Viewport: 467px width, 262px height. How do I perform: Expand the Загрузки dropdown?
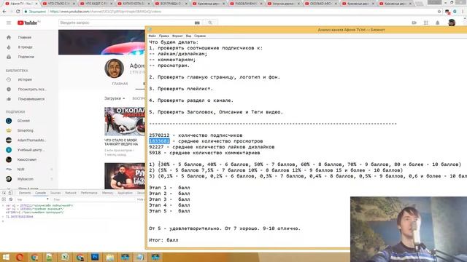[115, 98]
